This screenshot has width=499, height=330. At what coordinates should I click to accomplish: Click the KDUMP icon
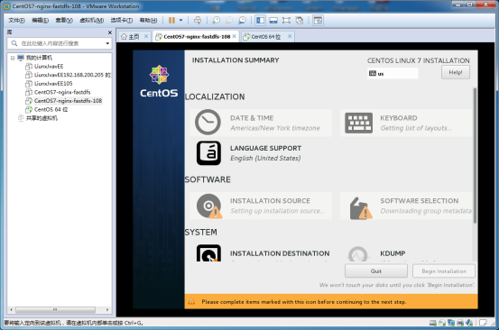[x=358, y=254]
